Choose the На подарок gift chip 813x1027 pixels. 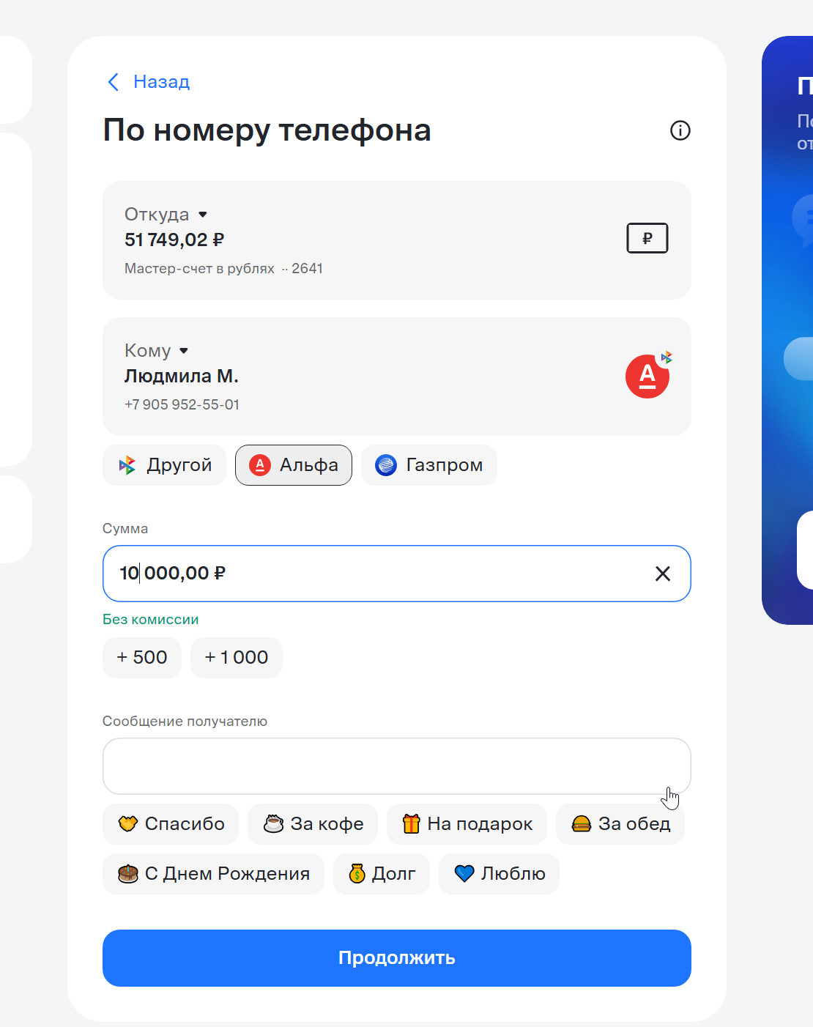pos(467,824)
